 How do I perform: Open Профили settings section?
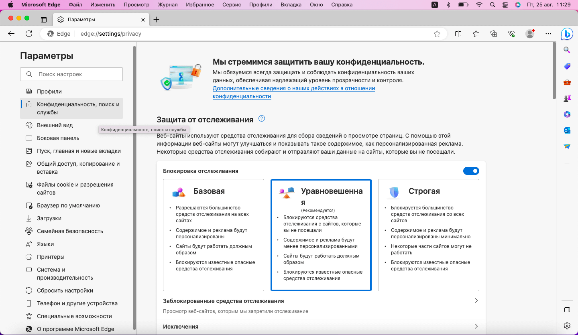click(71, 91)
